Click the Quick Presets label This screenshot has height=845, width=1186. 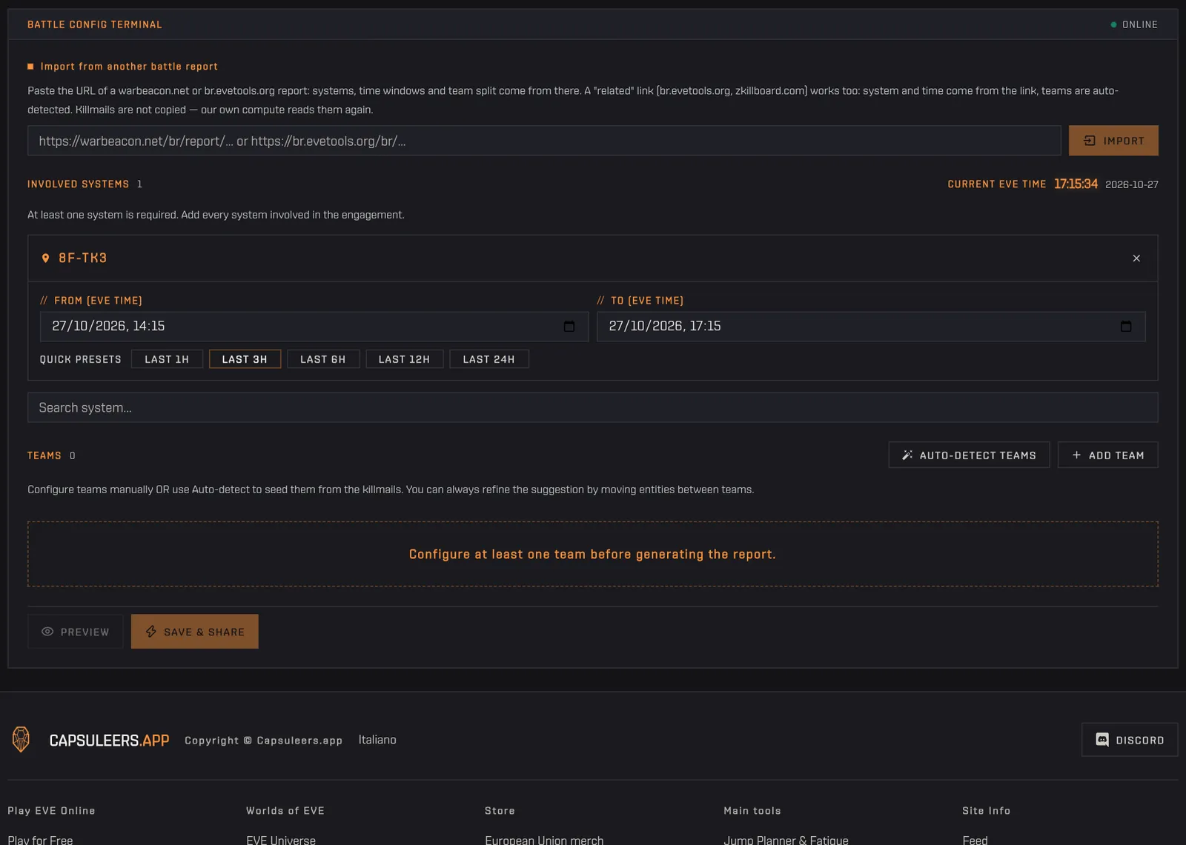point(80,359)
